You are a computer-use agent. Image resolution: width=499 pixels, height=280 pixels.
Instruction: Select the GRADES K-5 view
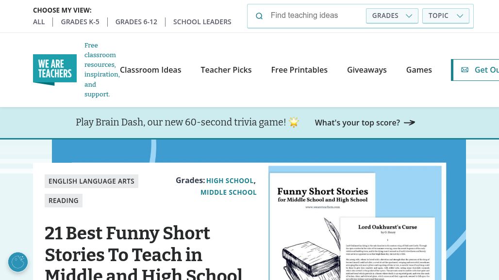click(80, 22)
